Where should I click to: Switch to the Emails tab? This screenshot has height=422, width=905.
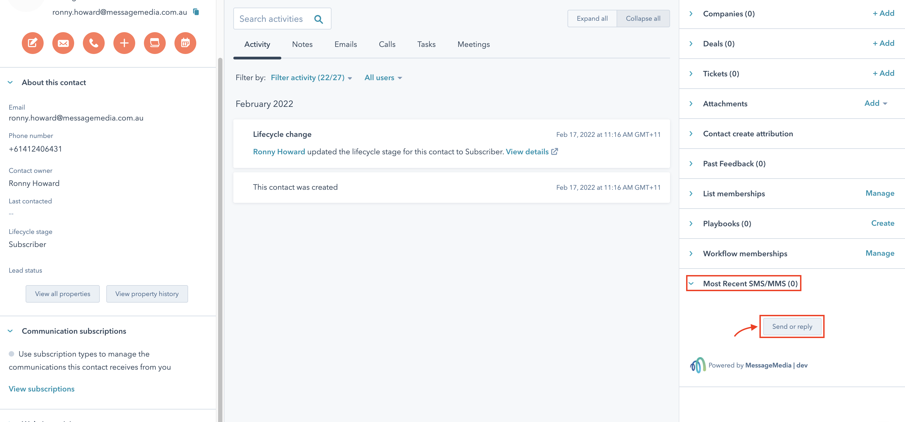[345, 44]
